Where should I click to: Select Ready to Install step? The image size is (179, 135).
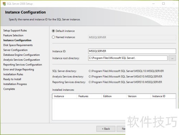coord(12,79)
